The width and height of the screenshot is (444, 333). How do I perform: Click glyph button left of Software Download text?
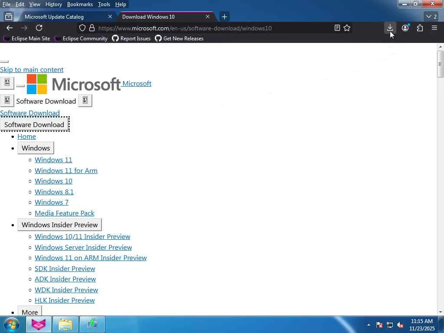tap(7, 100)
